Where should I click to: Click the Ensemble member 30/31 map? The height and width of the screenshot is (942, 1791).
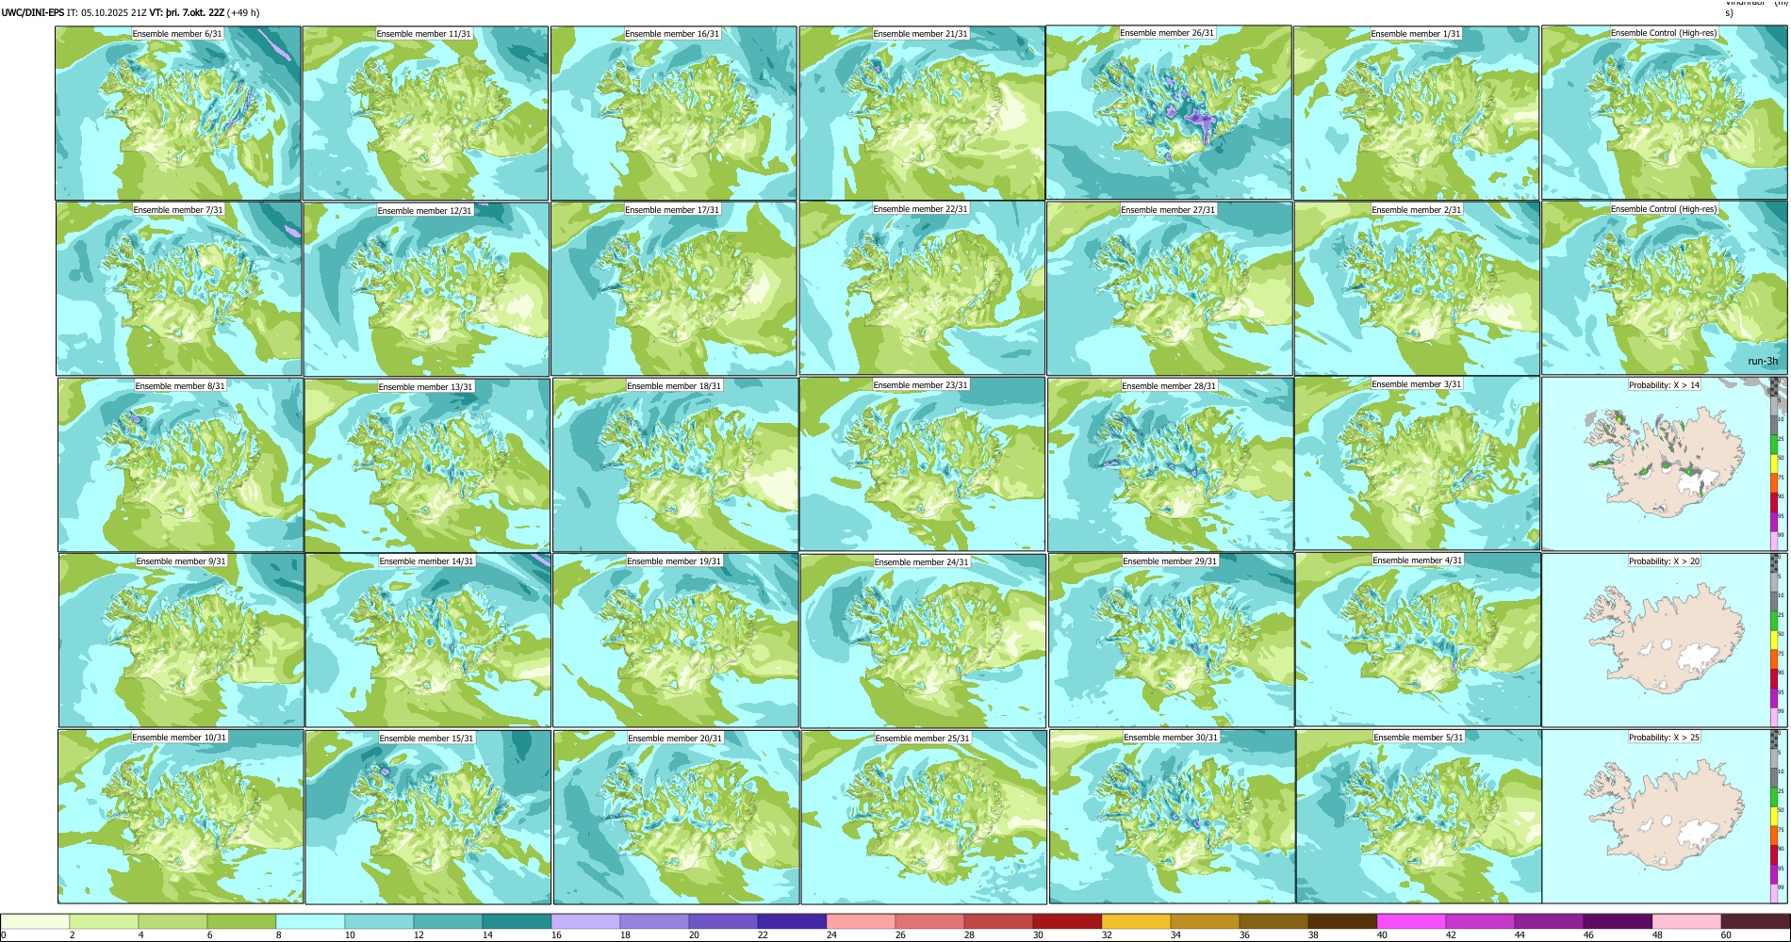pyautogui.click(x=1173, y=817)
